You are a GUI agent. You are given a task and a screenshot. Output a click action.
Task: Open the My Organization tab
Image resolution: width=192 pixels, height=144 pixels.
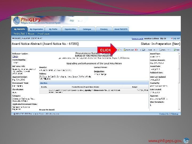[x=37, y=29]
